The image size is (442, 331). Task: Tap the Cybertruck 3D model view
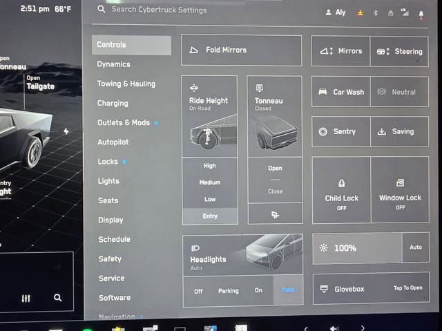pyautogui.click(x=26, y=138)
